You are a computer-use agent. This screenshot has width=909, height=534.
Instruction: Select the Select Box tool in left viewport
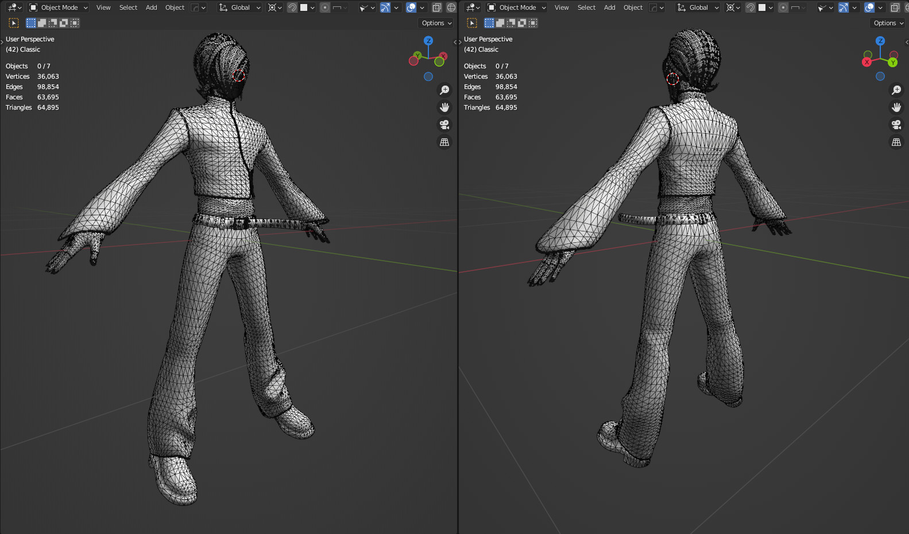click(14, 23)
